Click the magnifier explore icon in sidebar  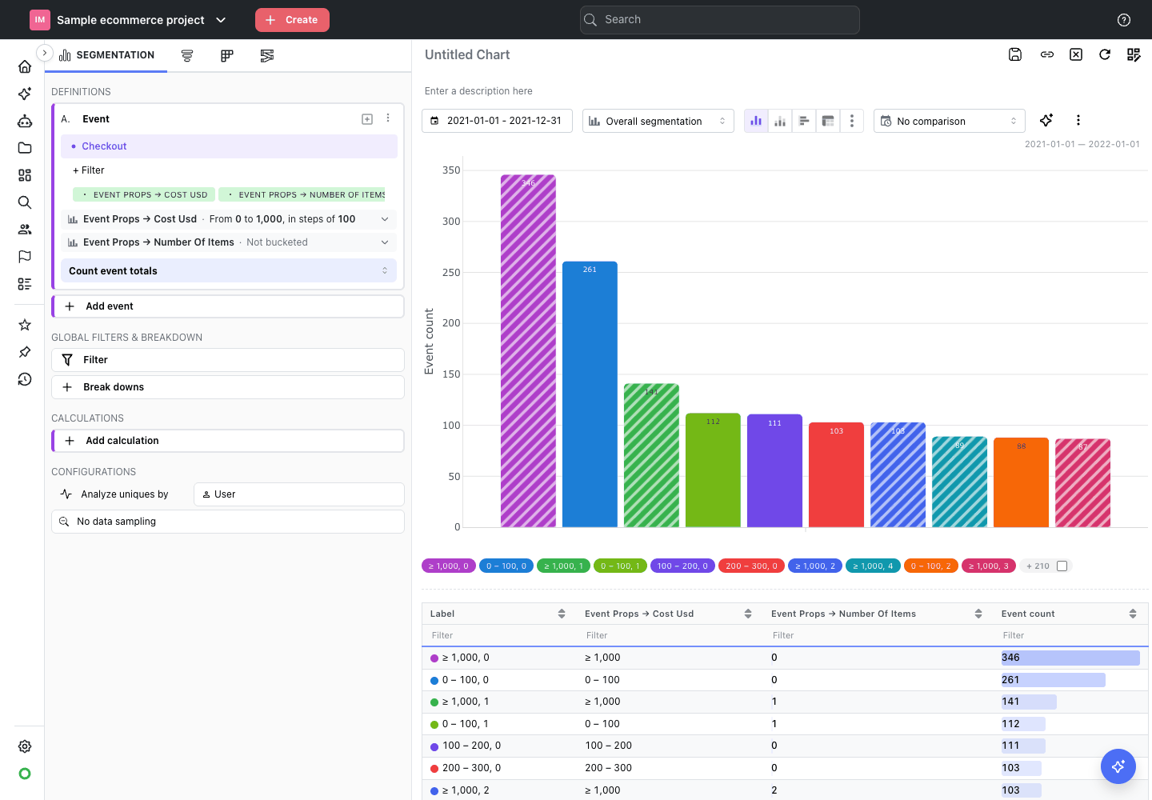coord(25,202)
